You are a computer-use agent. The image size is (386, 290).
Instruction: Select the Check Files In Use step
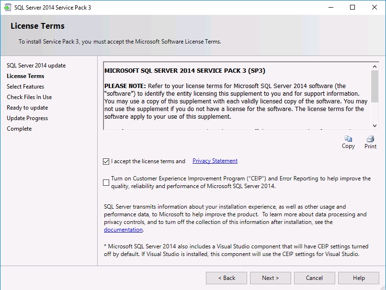(29, 97)
